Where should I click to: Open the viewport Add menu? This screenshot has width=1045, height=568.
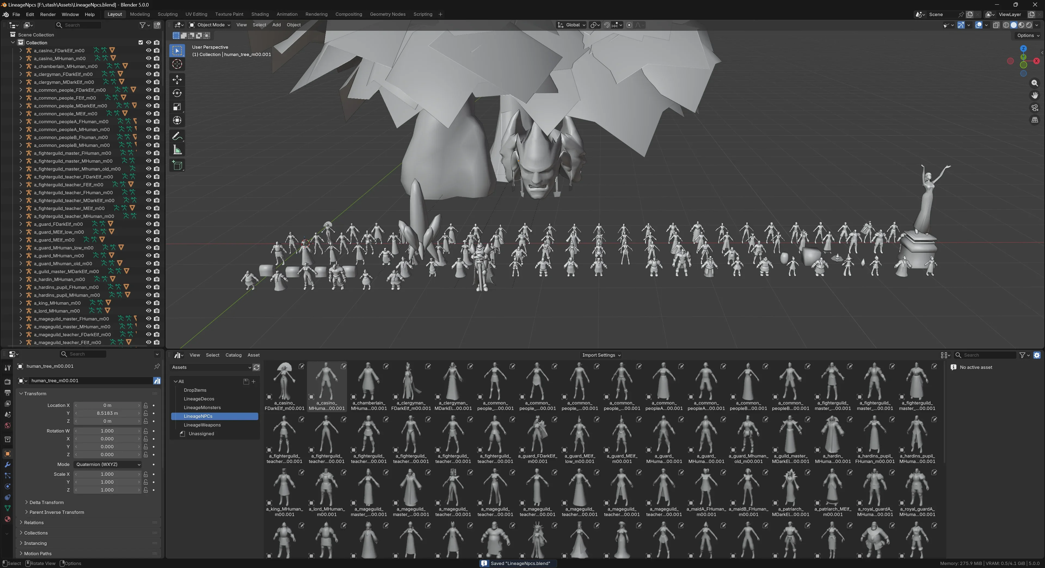tap(276, 25)
